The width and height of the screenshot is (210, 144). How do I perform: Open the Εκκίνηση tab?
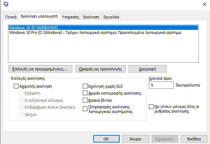91,17
